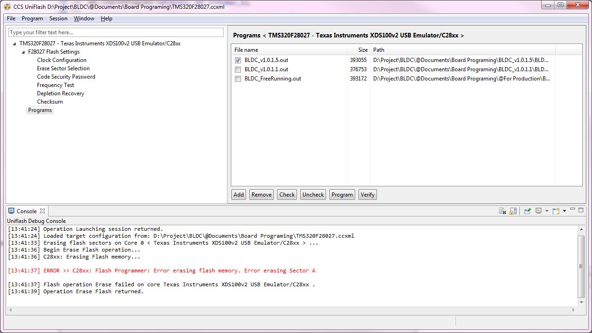Select the TMS320F28027 XDS100v2 tree root
Viewport: 592px width, 333px height.
(x=100, y=43)
